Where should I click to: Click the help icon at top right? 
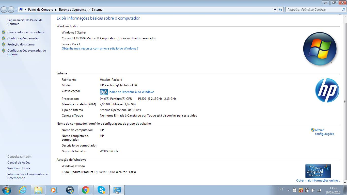pyautogui.click(x=340, y=14)
